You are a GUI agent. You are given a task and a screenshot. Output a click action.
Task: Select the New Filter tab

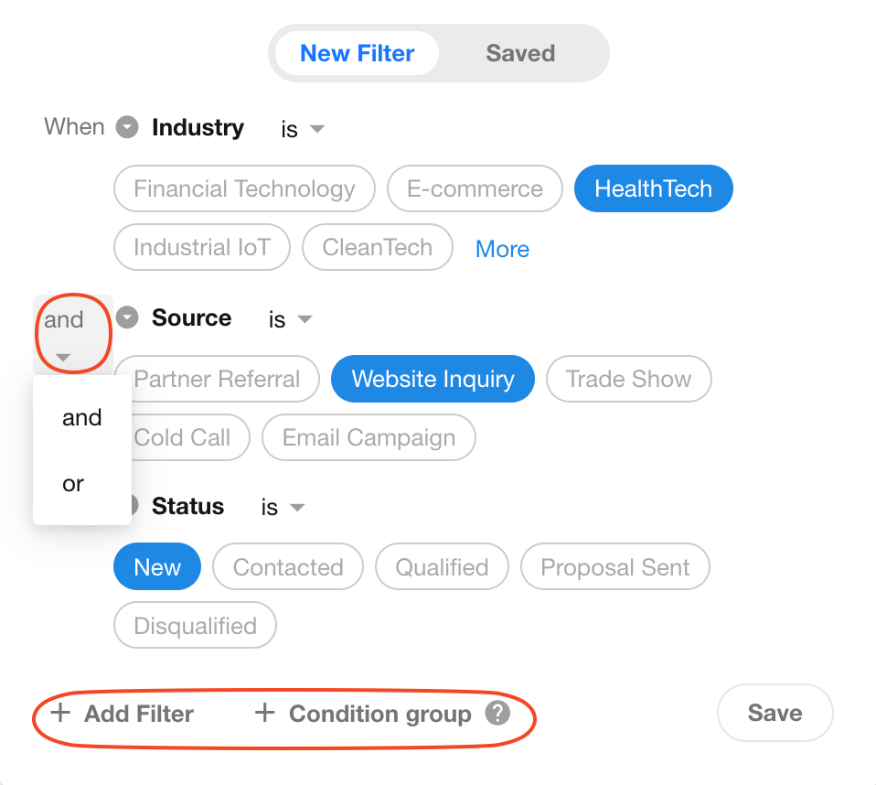pyautogui.click(x=357, y=53)
